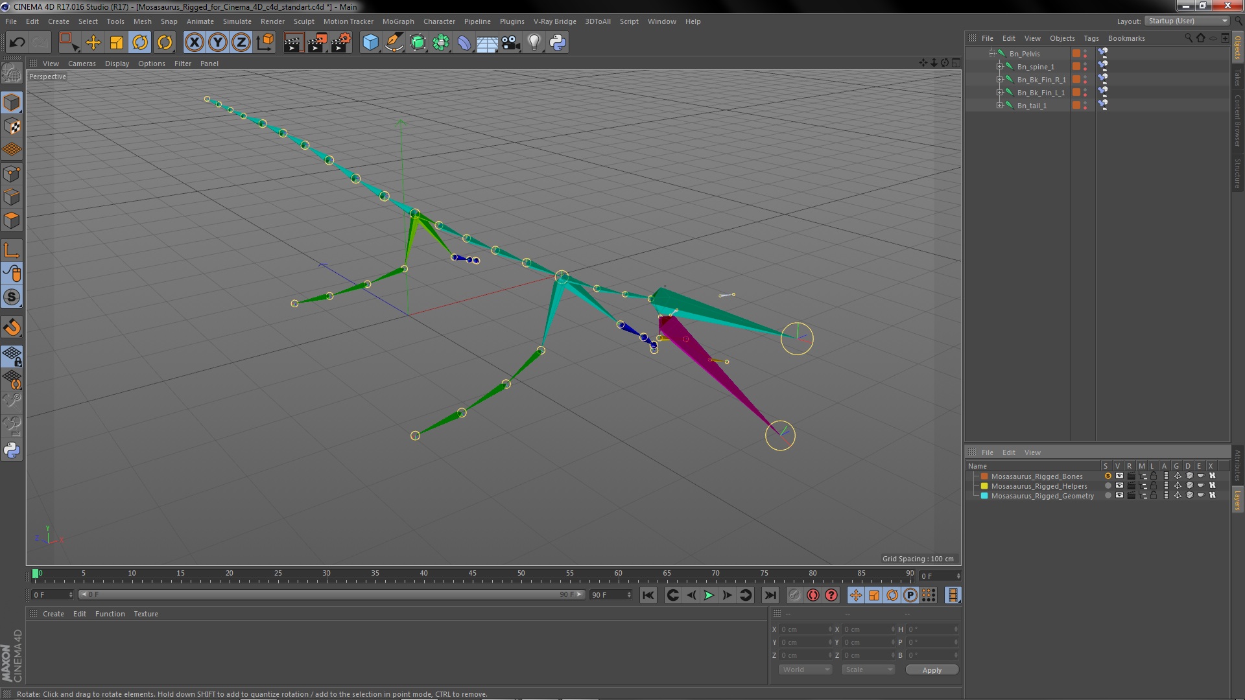The width and height of the screenshot is (1245, 700).
Task: Open the Layout Startup dropdown
Action: pos(1187,21)
